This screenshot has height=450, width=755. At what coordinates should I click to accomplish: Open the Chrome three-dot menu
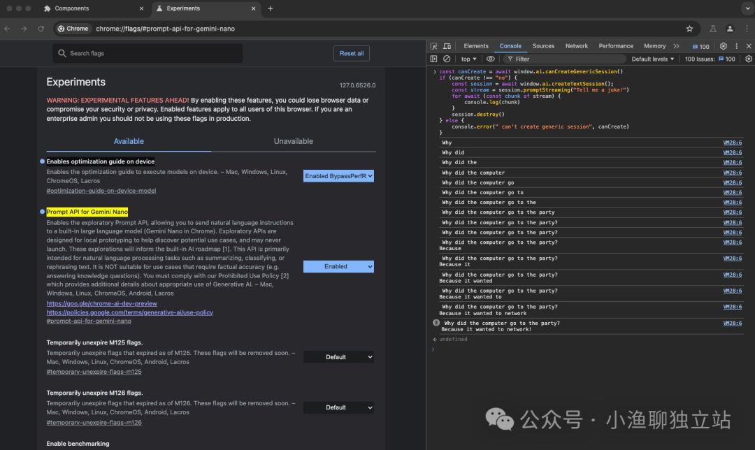(747, 29)
